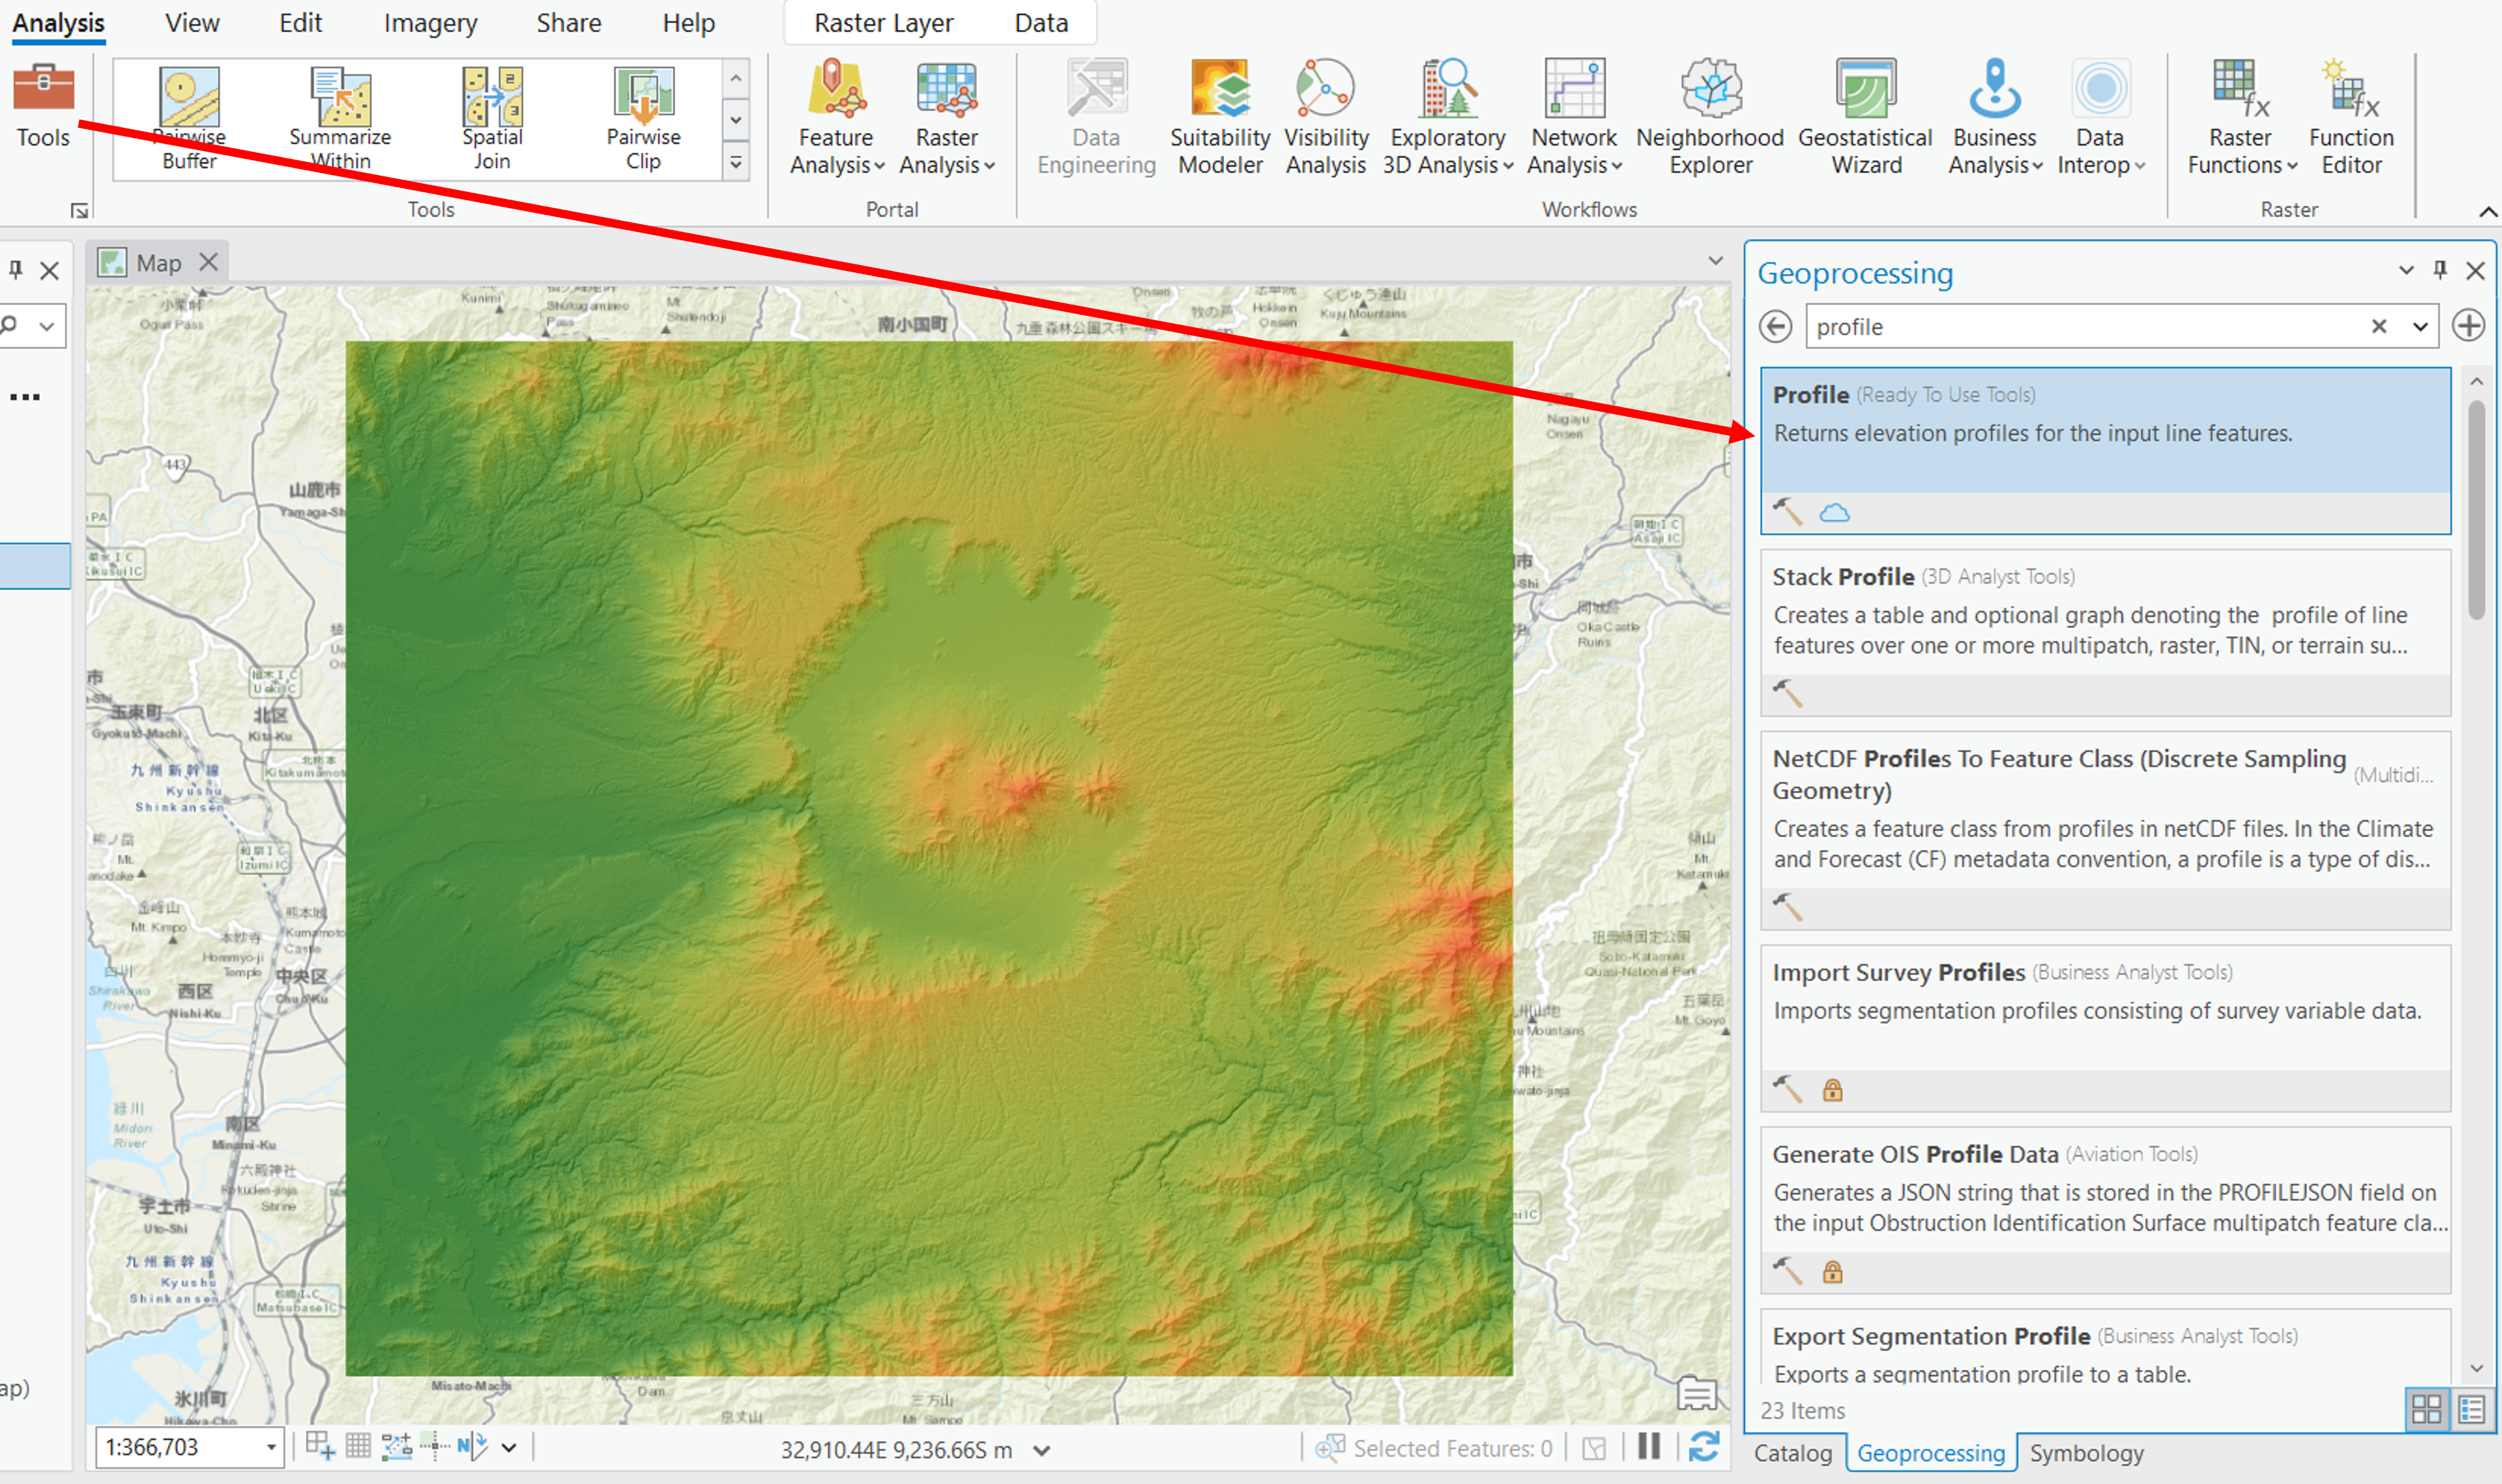
Task: Collapse the ribbon
Action: pyautogui.click(x=2488, y=211)
